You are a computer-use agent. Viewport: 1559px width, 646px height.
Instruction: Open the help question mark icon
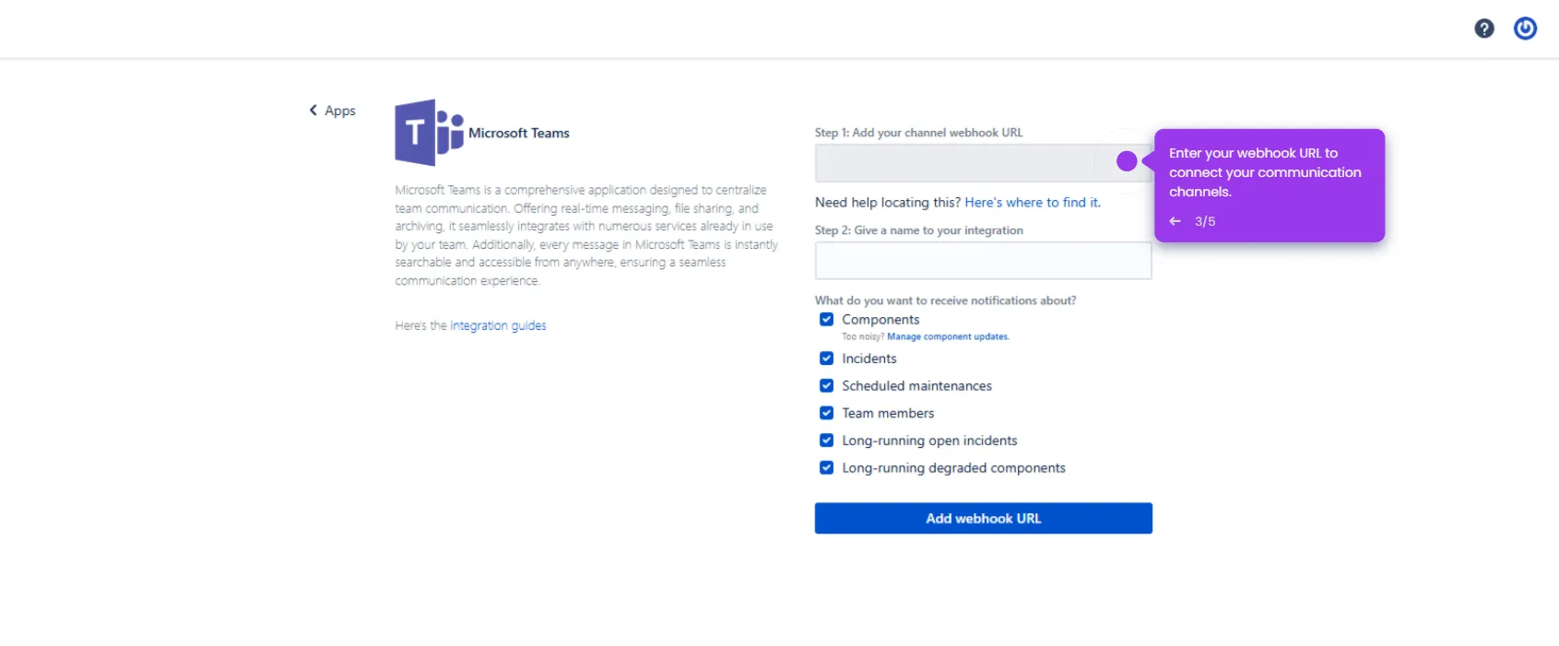click(x=1484, y=29)
